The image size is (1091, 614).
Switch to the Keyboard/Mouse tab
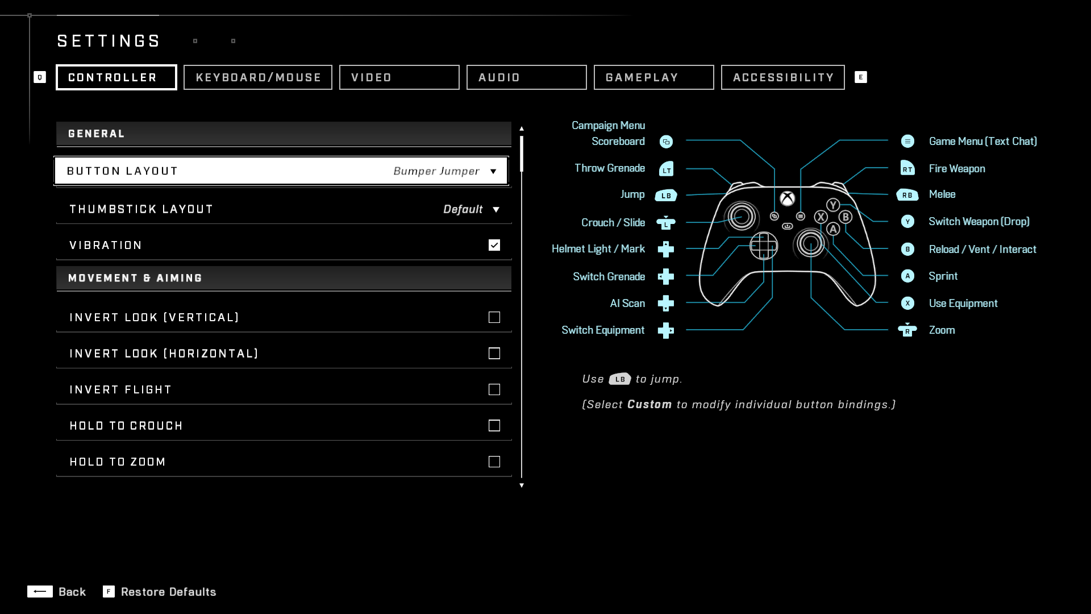click(x=258, y=77)
